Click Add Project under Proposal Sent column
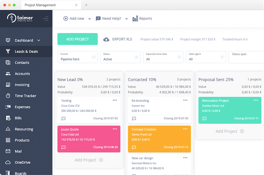 tap(230, 131)
